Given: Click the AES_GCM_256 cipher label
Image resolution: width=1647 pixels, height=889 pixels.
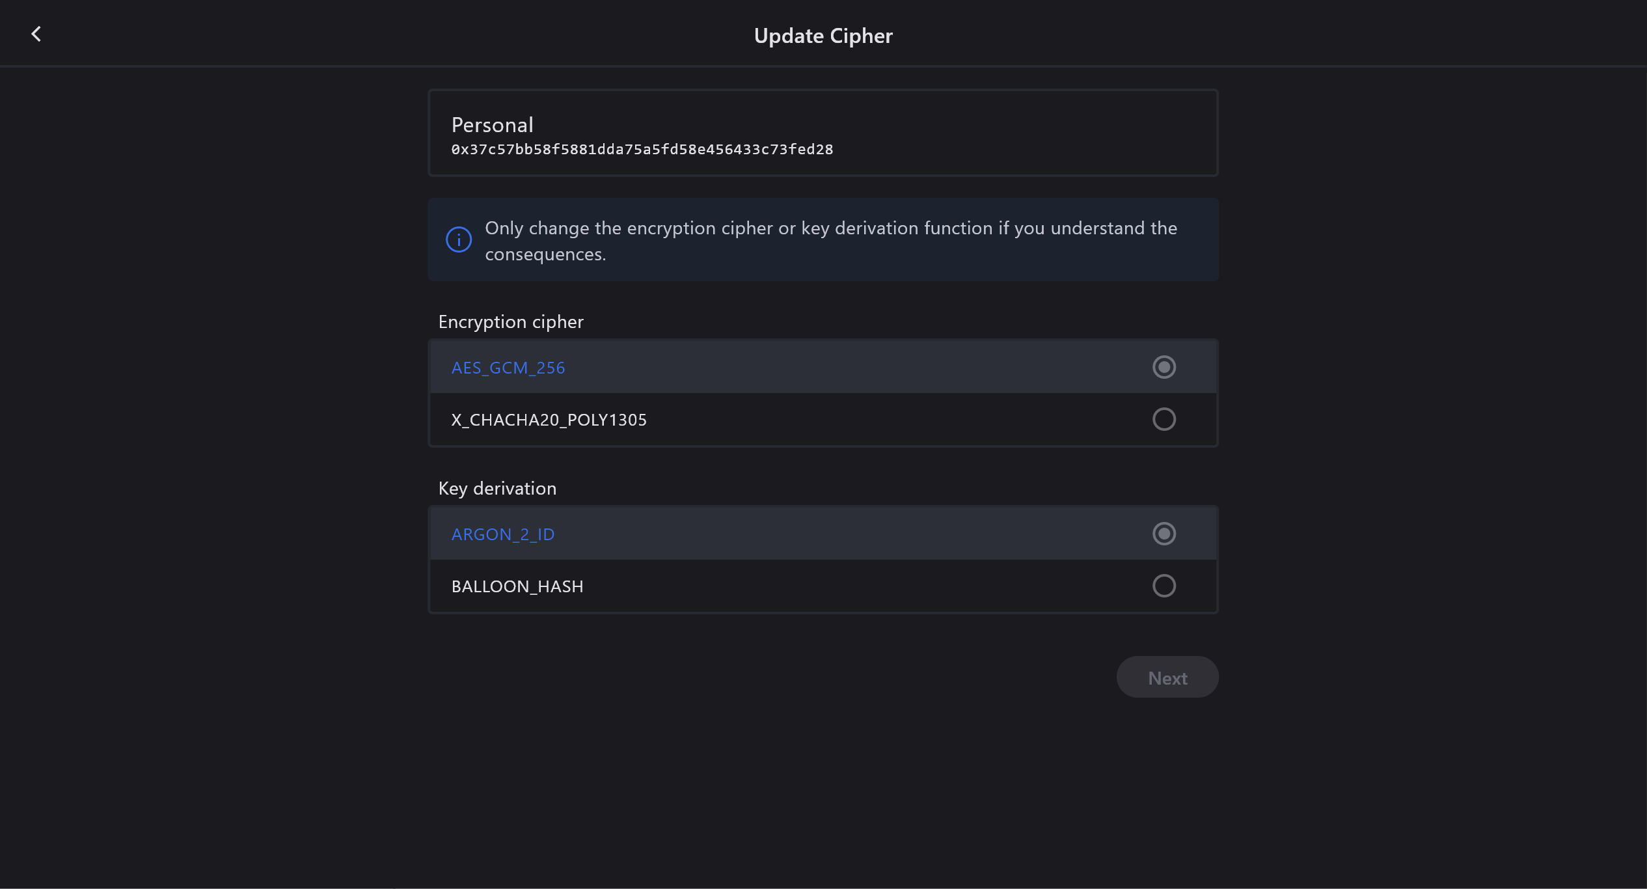Looking at the screenshot, I should coord(508,368).
